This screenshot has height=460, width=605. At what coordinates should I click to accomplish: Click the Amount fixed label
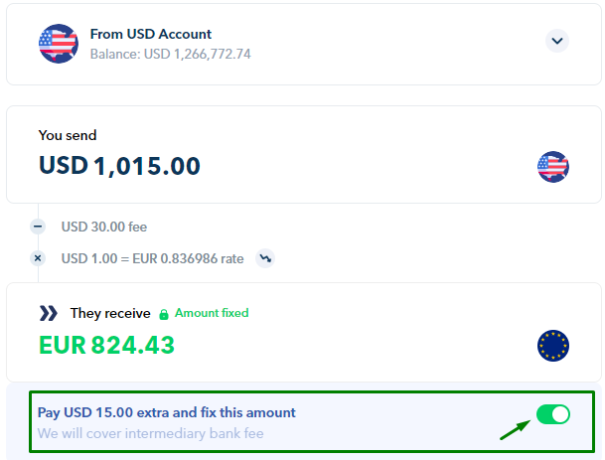click(x=212, y=313)
